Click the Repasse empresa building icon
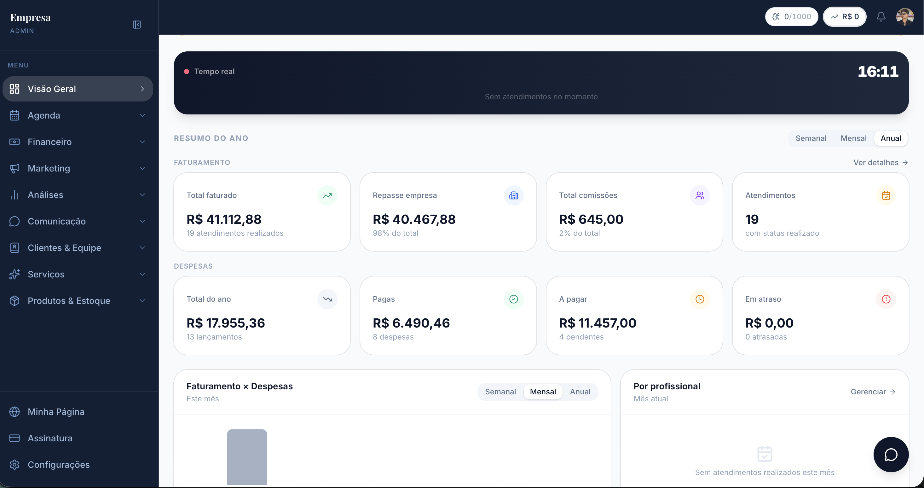 tap(513, 195)
